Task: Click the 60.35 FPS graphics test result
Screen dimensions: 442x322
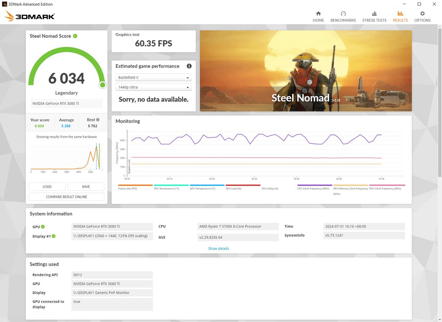Action: tap(153, 43)
